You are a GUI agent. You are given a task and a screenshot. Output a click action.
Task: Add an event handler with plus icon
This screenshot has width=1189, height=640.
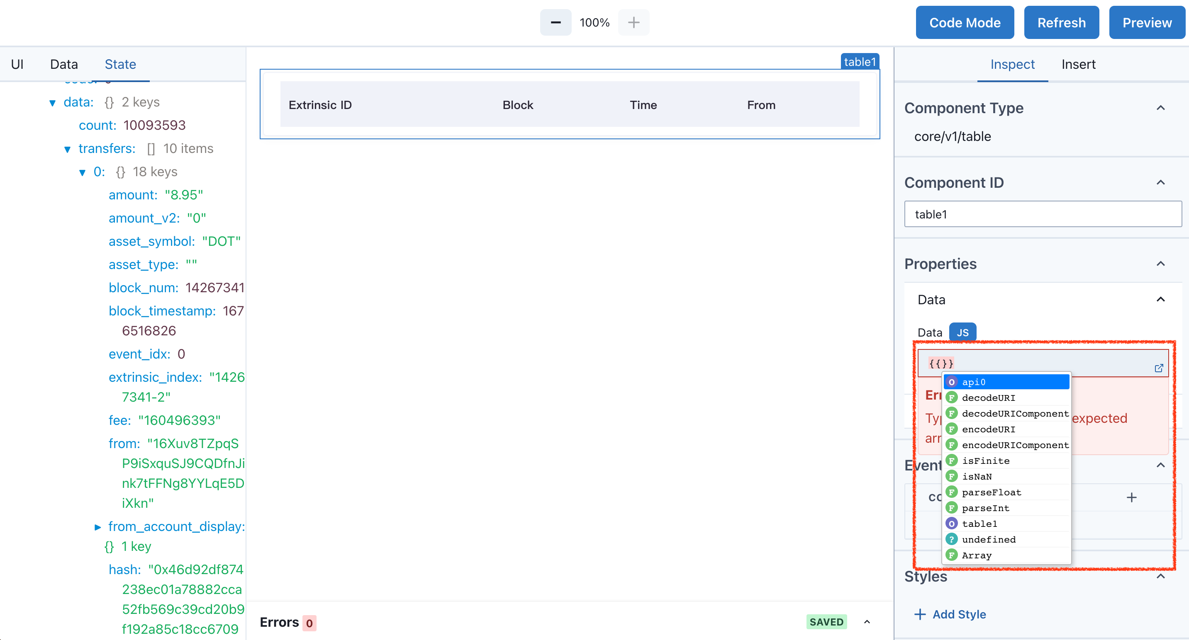pos(1131,497)
